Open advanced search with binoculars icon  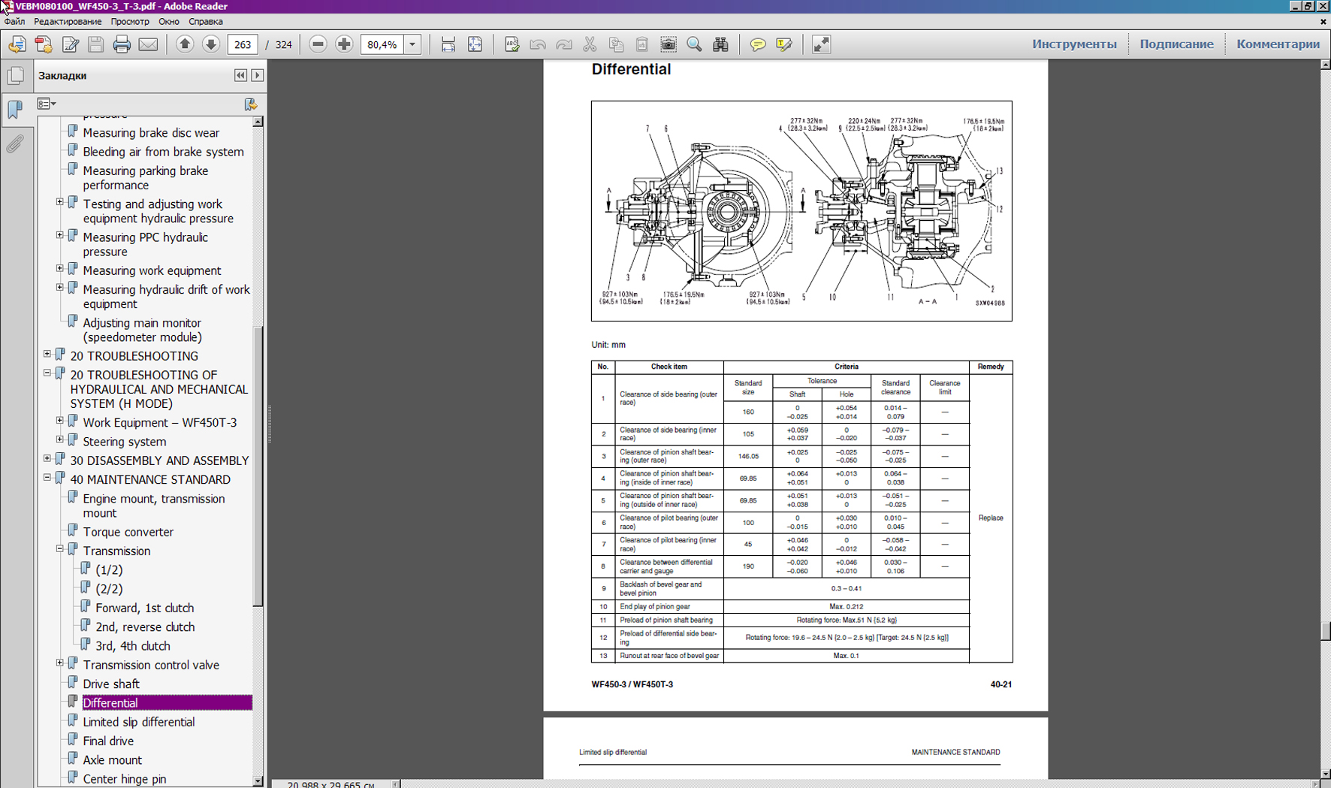720,44
